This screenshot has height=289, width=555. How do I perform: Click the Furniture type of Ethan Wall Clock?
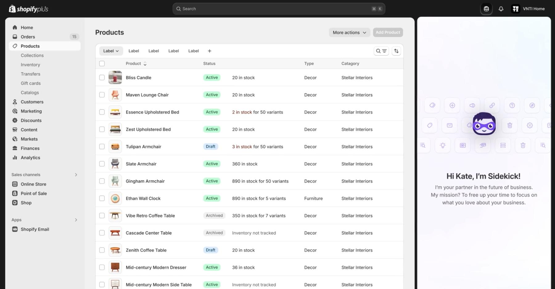click(x=313, y=198)
